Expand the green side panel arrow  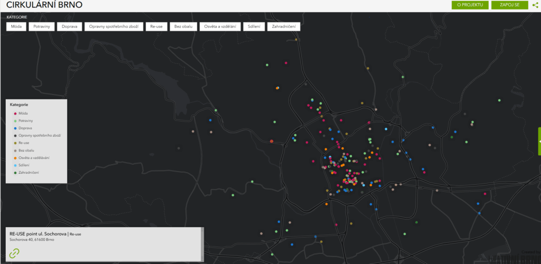click(539, 142)
